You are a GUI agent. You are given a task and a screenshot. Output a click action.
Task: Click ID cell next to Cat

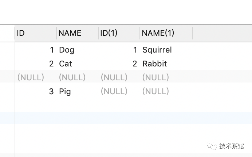51,64
